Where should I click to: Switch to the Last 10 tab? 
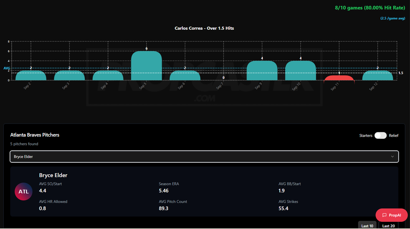point(367,226)
